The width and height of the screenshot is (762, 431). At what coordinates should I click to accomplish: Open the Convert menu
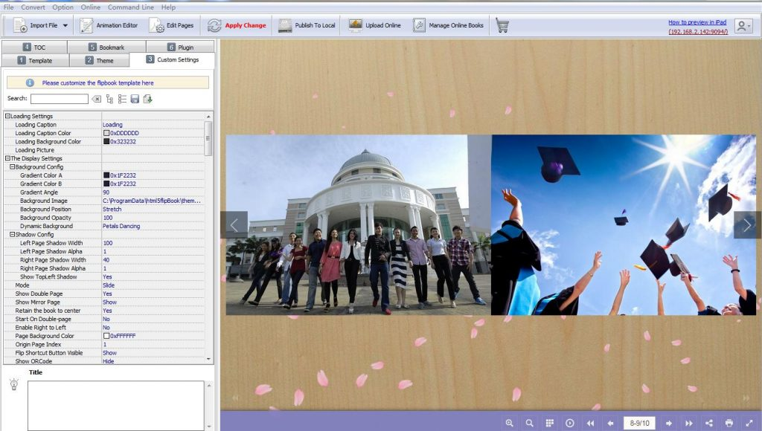pos(33,7)
